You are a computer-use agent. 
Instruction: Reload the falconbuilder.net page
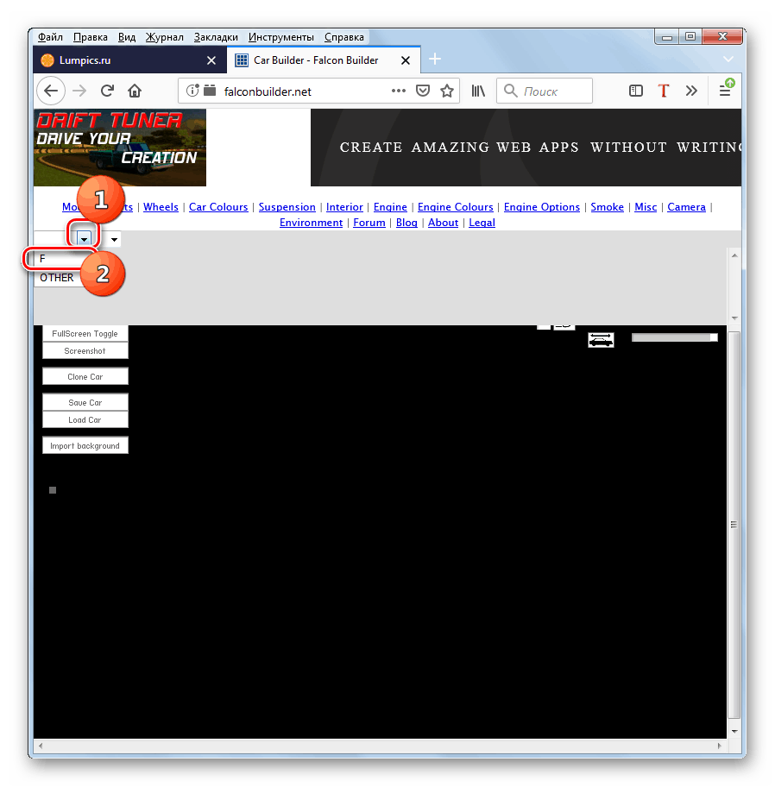click(106, 91)
